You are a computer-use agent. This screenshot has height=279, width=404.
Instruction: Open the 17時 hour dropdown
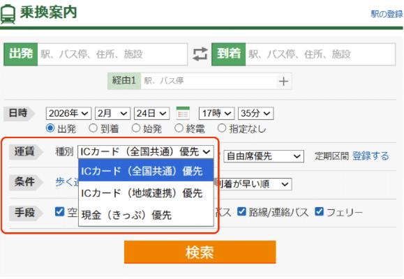(x=216, y=114)
